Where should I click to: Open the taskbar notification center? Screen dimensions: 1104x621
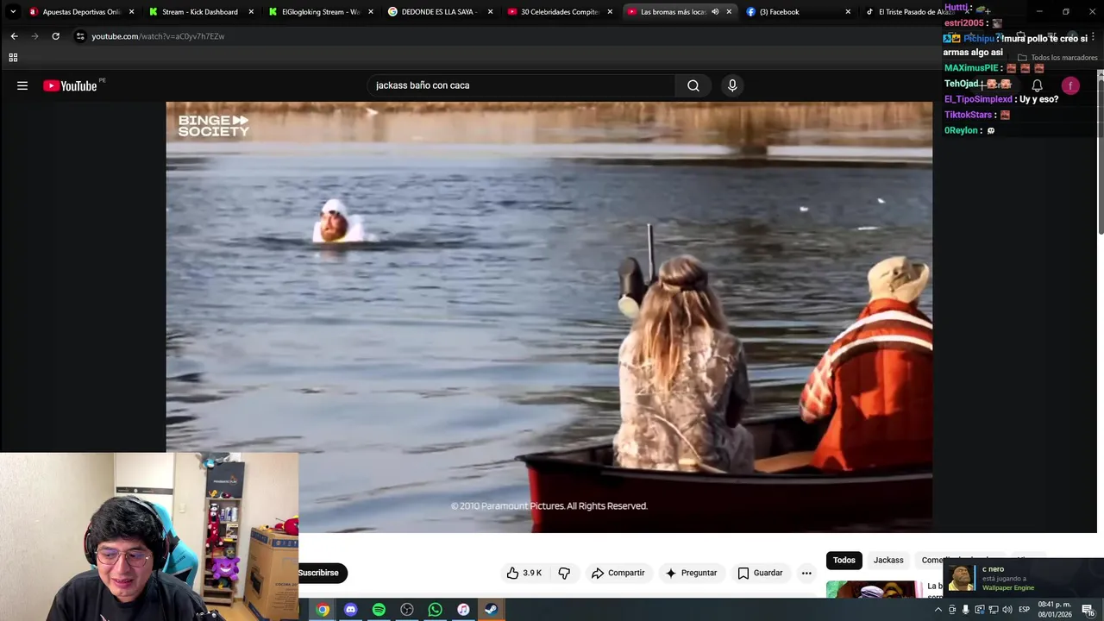coord(1088,610)
